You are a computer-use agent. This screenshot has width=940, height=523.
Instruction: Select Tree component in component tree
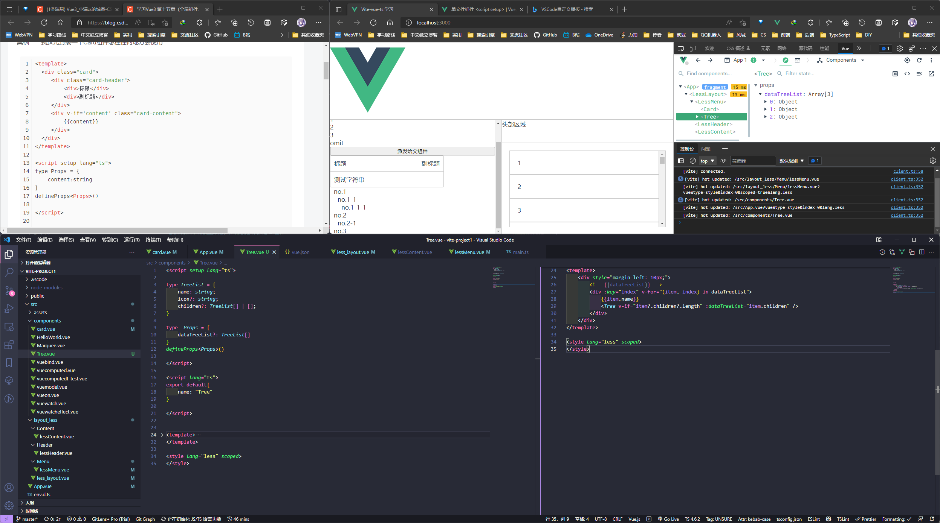click(711, 117)
